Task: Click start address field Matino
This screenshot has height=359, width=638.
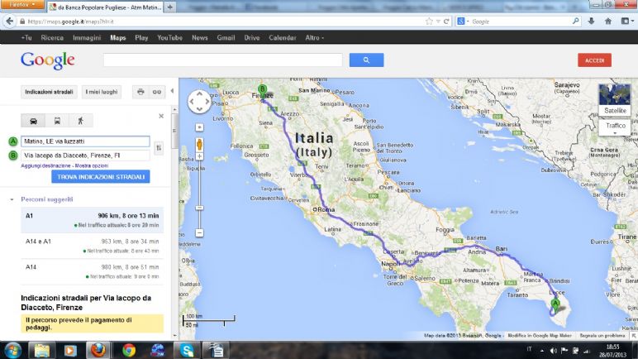Action: [85, 141]
